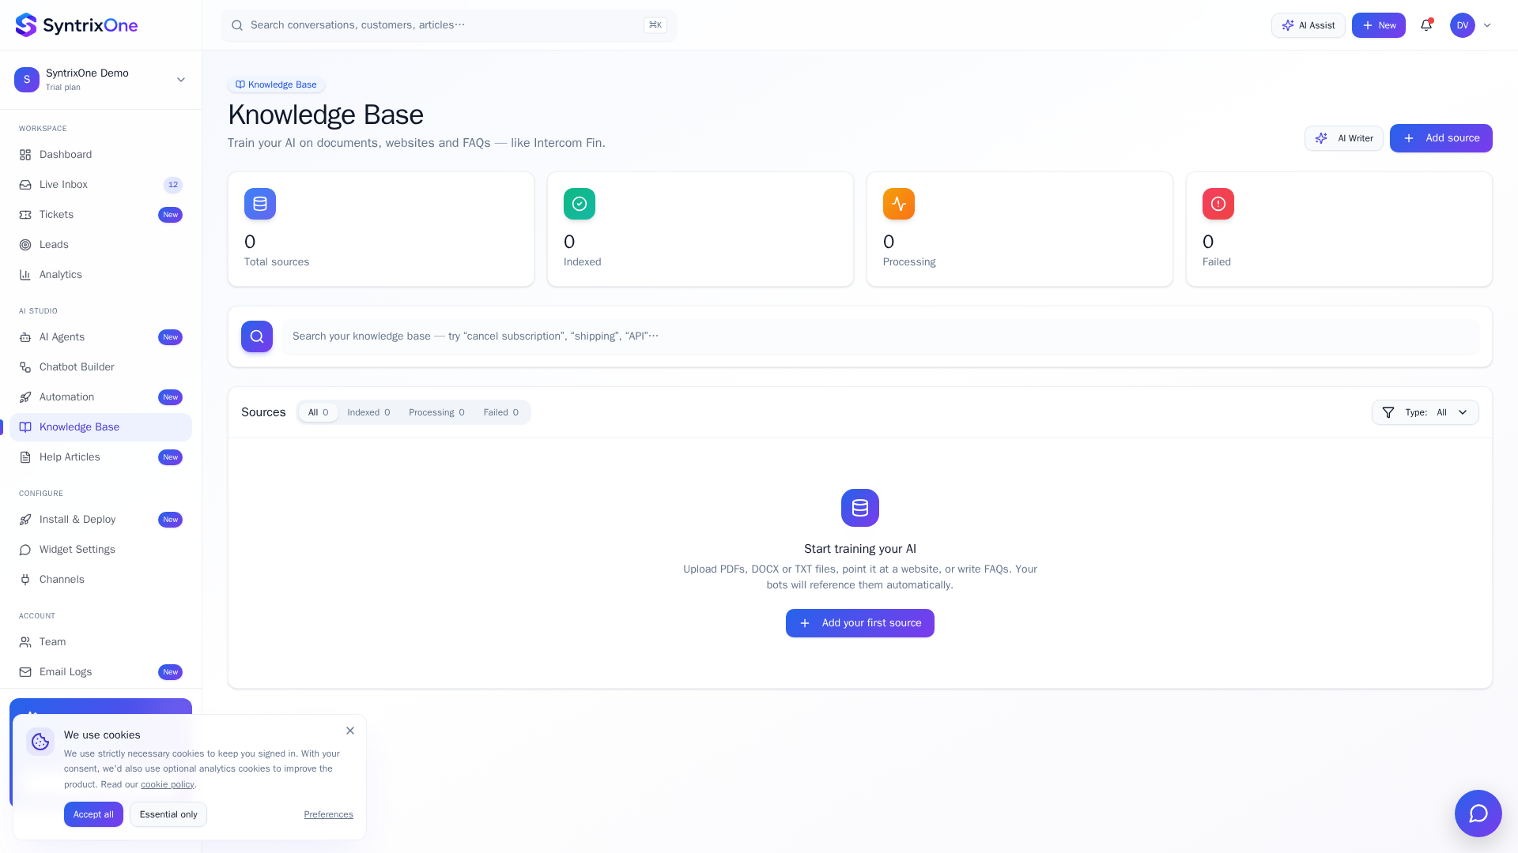Expand the user menu chevron

(x=1487, y=25)
